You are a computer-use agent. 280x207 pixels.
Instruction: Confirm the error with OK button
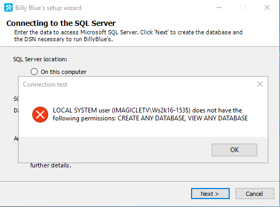point(234,150)
